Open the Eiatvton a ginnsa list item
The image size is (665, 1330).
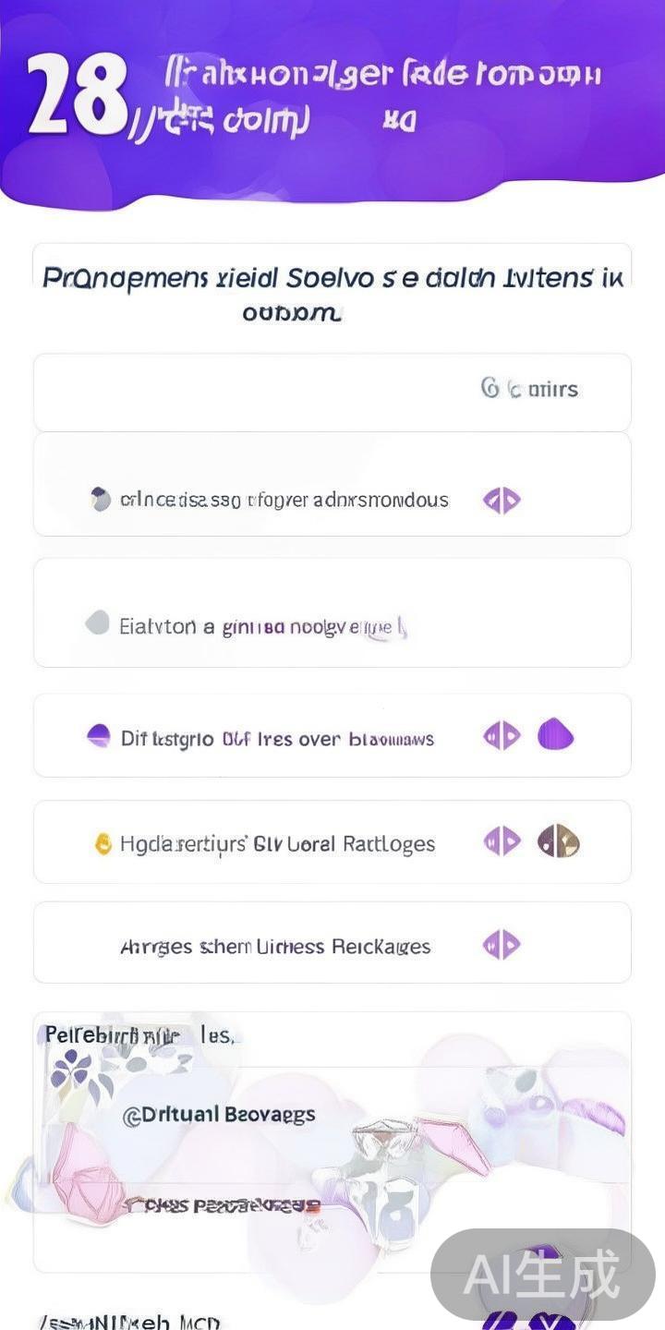(x=263, y=627)
